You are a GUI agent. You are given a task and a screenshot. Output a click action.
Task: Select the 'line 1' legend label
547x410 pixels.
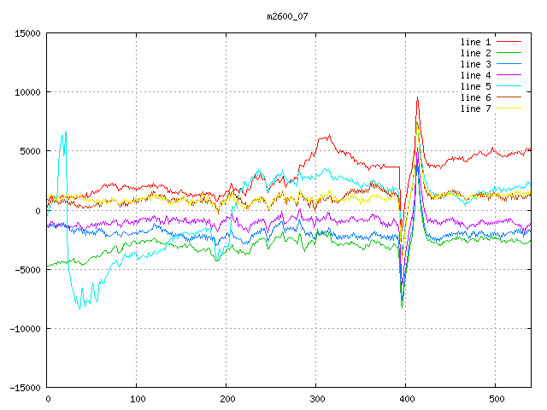(x=476, y=42)
